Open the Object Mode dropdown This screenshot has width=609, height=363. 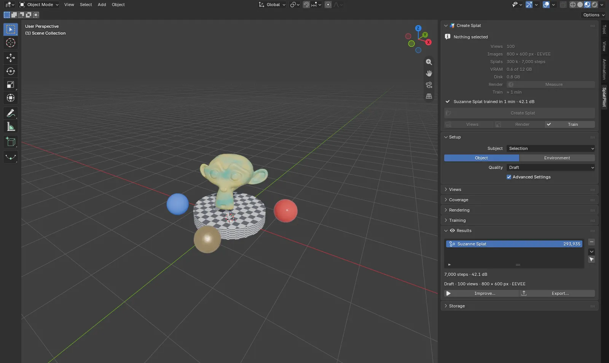[39, 5]
